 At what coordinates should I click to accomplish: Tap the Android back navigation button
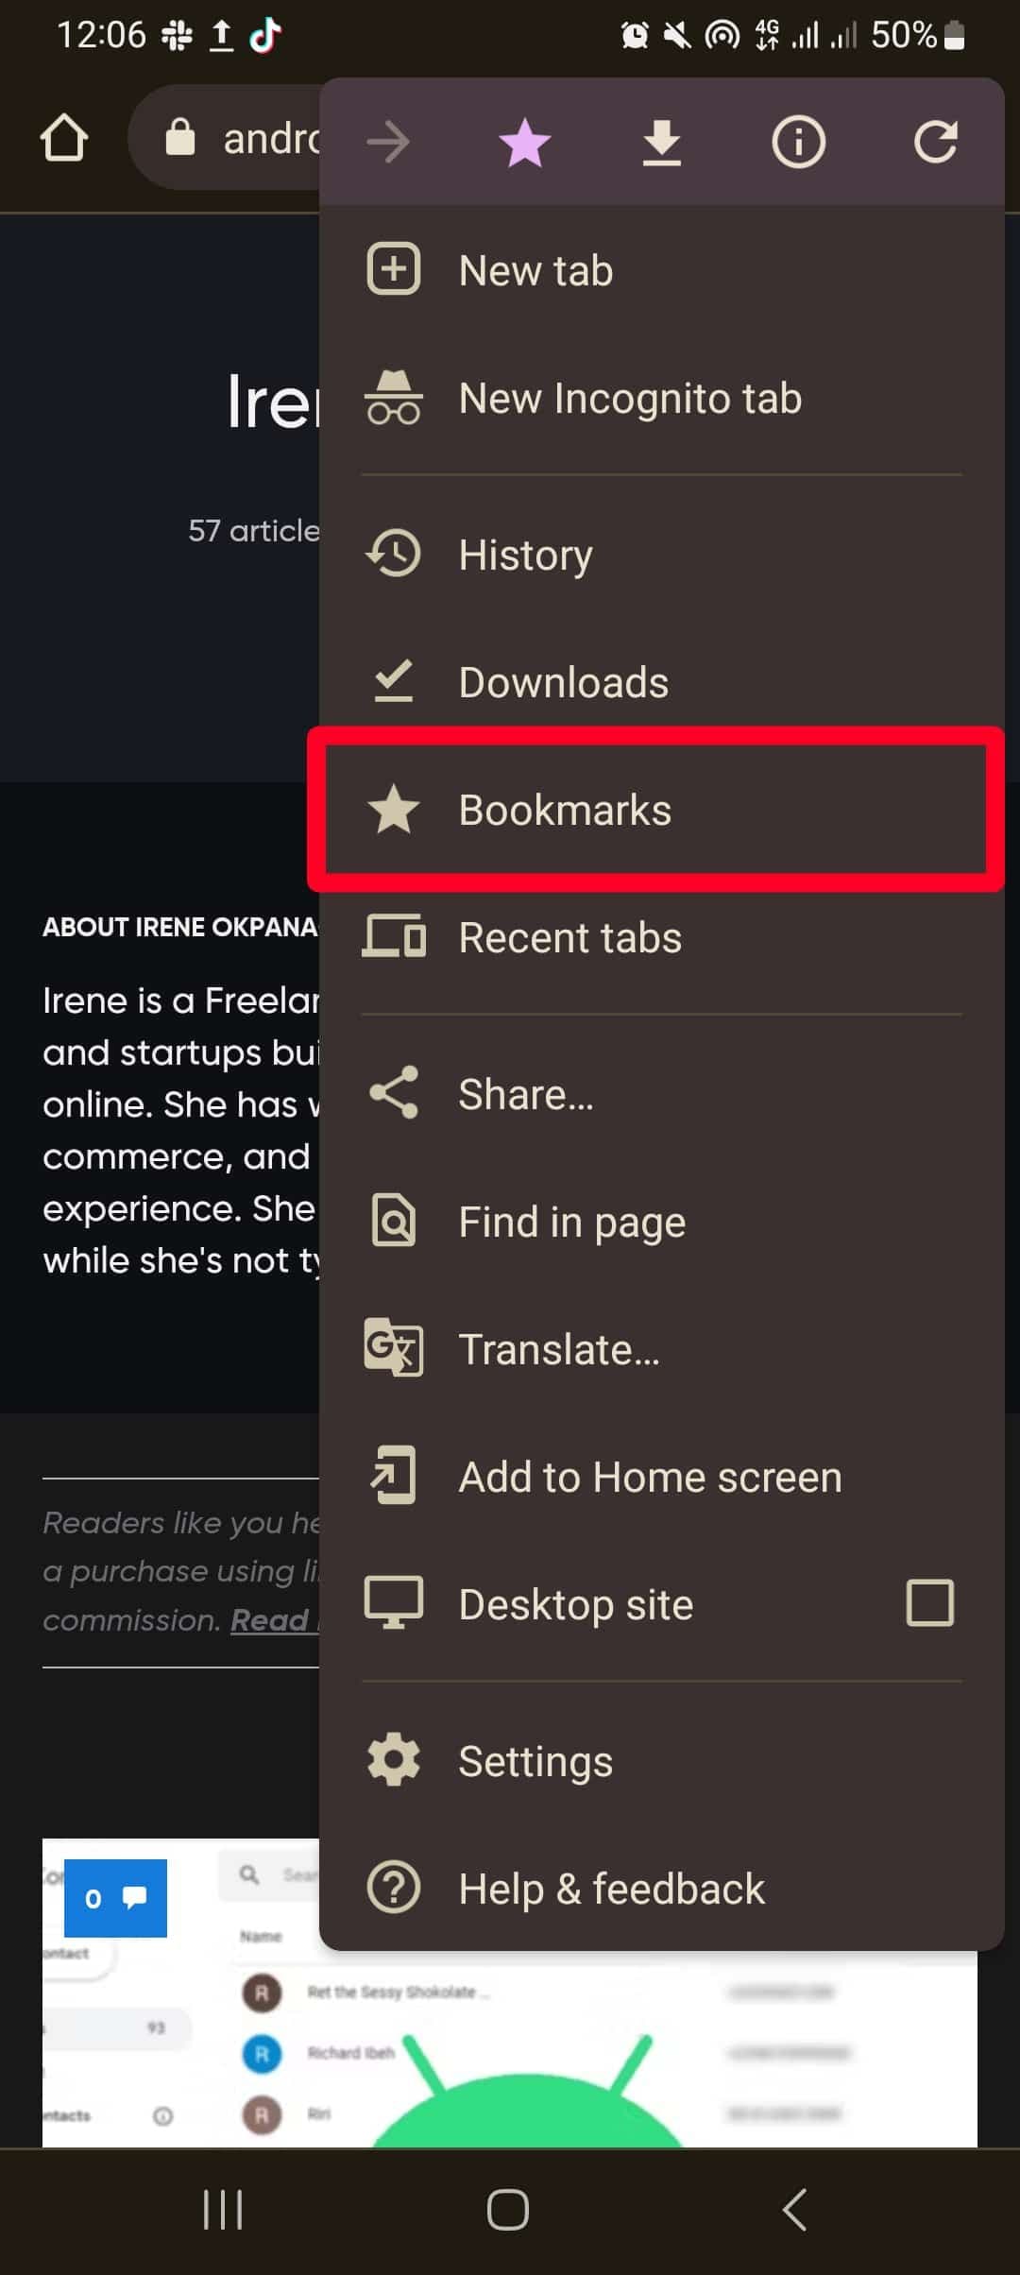(795, 2210)
